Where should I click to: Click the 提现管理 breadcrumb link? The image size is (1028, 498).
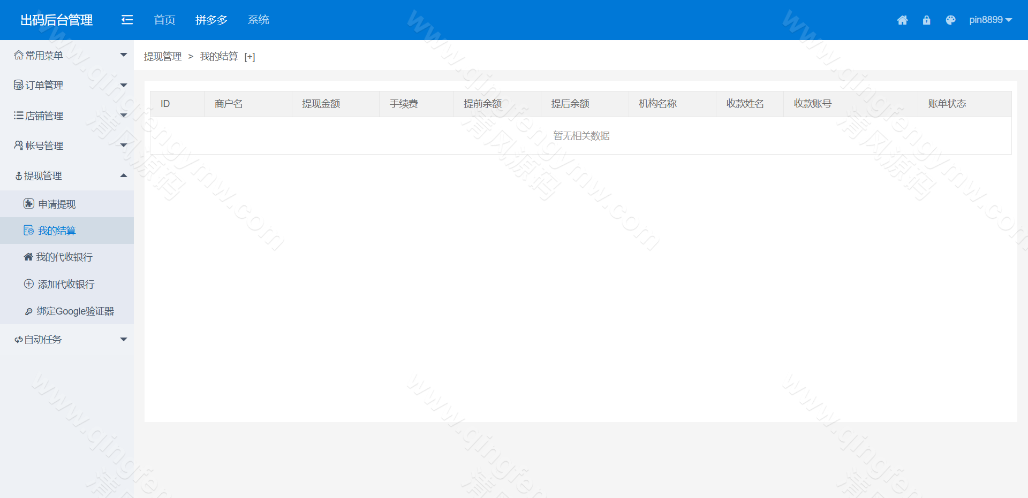point(162,56)
